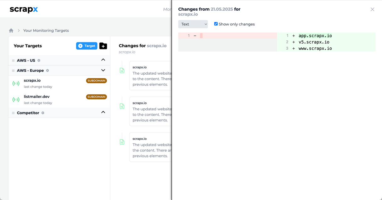
Task: Click the italic scrapx.io subtitle under Changes
Action: (x=127, y=52)
